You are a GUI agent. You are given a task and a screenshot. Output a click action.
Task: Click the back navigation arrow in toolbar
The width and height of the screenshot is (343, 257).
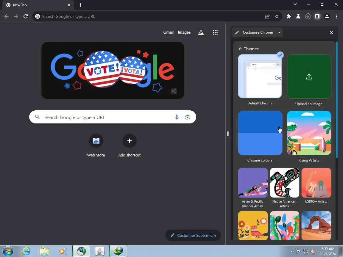tap(7, 16)
